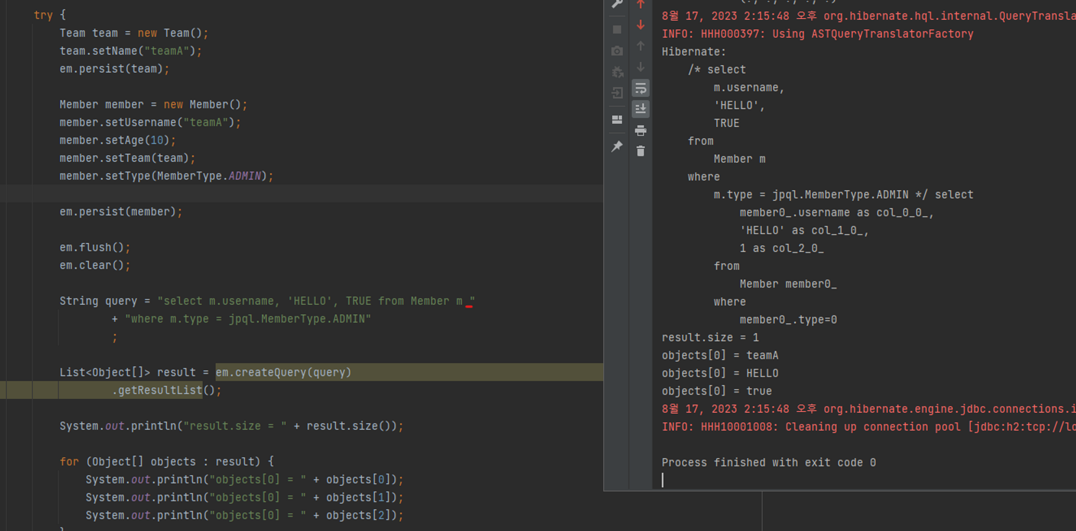Click console line 'objects[0] = teamA'
1076x531 pixels.
[720, 355]
